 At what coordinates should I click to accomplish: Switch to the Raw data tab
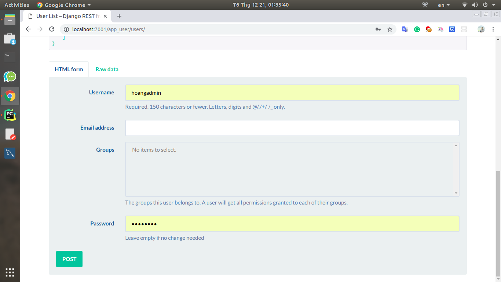[x=107, y=69]
